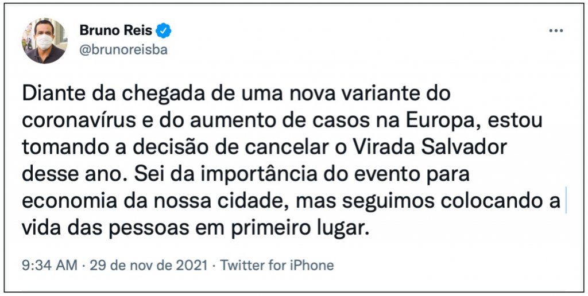Open the three-dot more options menu
588x296 pixels.
(556, 31)
